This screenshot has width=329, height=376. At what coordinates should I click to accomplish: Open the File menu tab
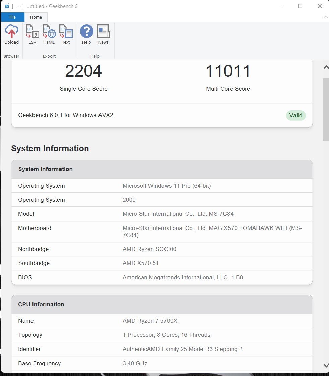point(12,17)
